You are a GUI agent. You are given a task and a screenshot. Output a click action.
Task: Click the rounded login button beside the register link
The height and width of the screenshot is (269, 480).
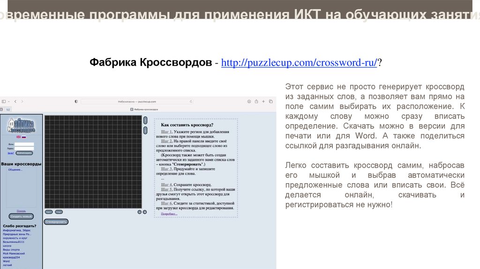point(24,153)
